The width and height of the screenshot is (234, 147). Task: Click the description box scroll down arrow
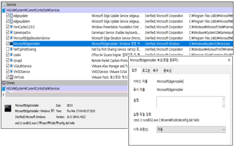tap(224, 106)
